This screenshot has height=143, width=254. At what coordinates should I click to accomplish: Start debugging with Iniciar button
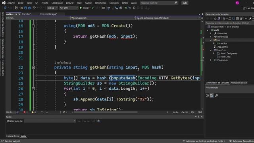tap(84, 8)
